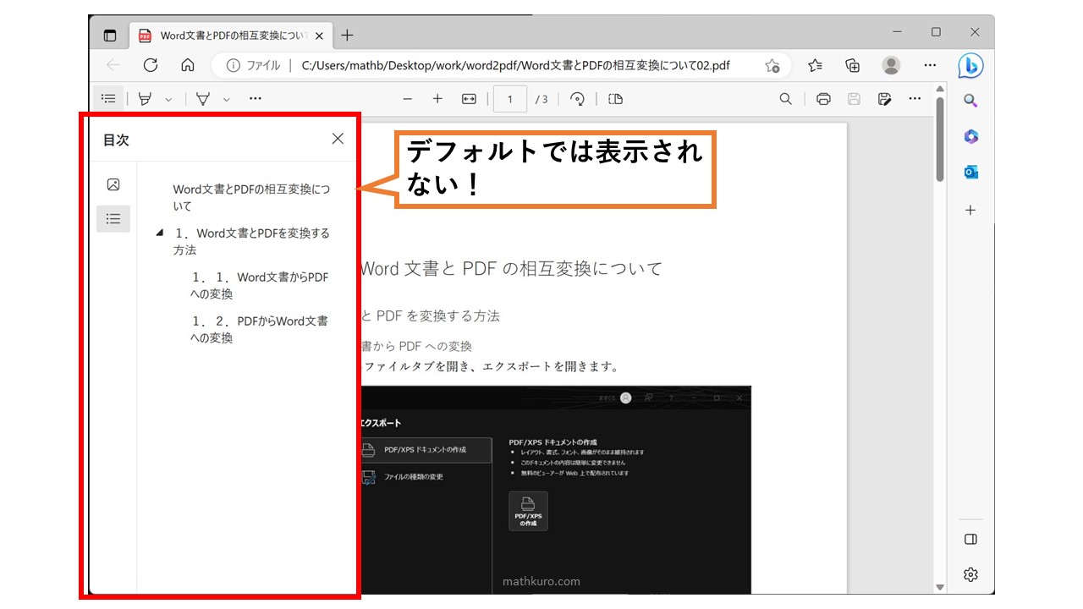
Task: Go to 1．2．PDFからWord文書への変換
Action: [260, 330]
